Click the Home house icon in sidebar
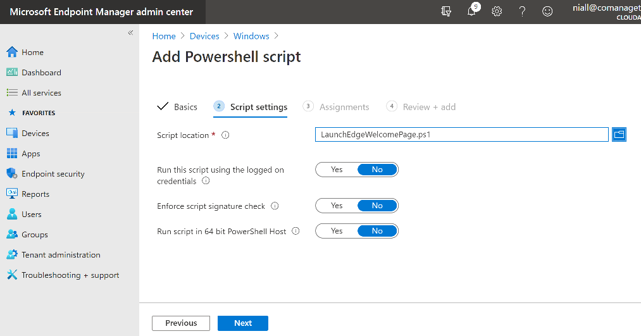Screen dimensions: 641x336 (x=12, y=52)
